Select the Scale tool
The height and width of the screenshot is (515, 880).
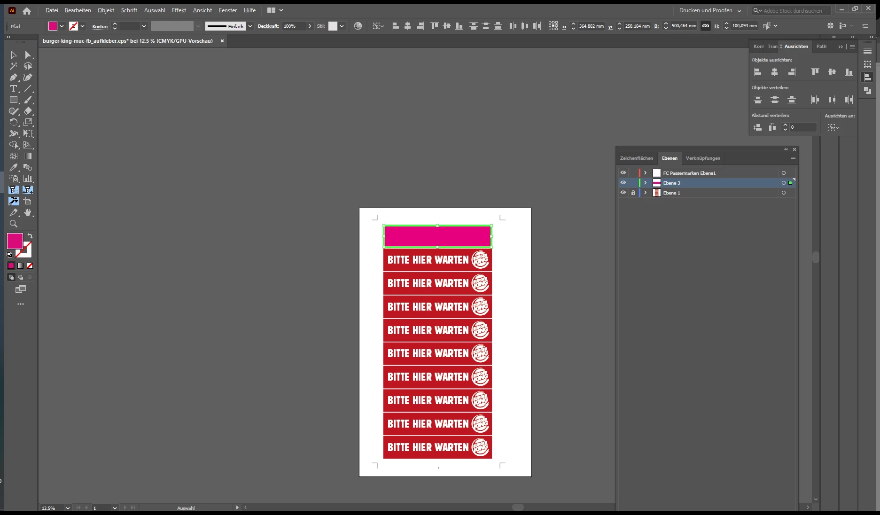28,123
